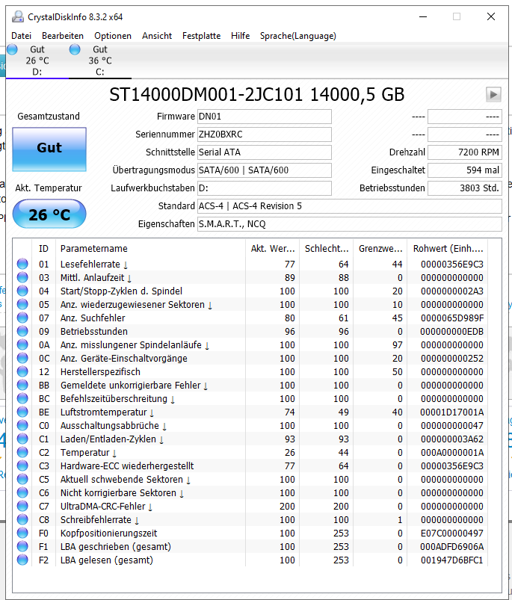Open the Sprache(Language) menu

pos(298,36)
